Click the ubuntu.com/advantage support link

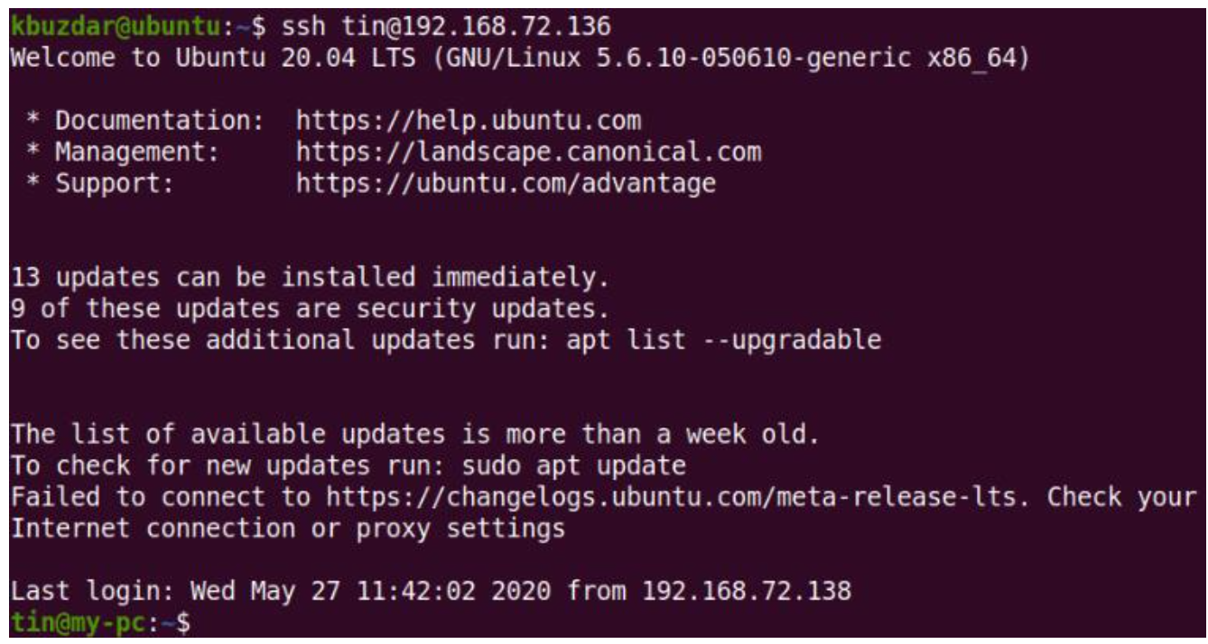coord(506,183)
